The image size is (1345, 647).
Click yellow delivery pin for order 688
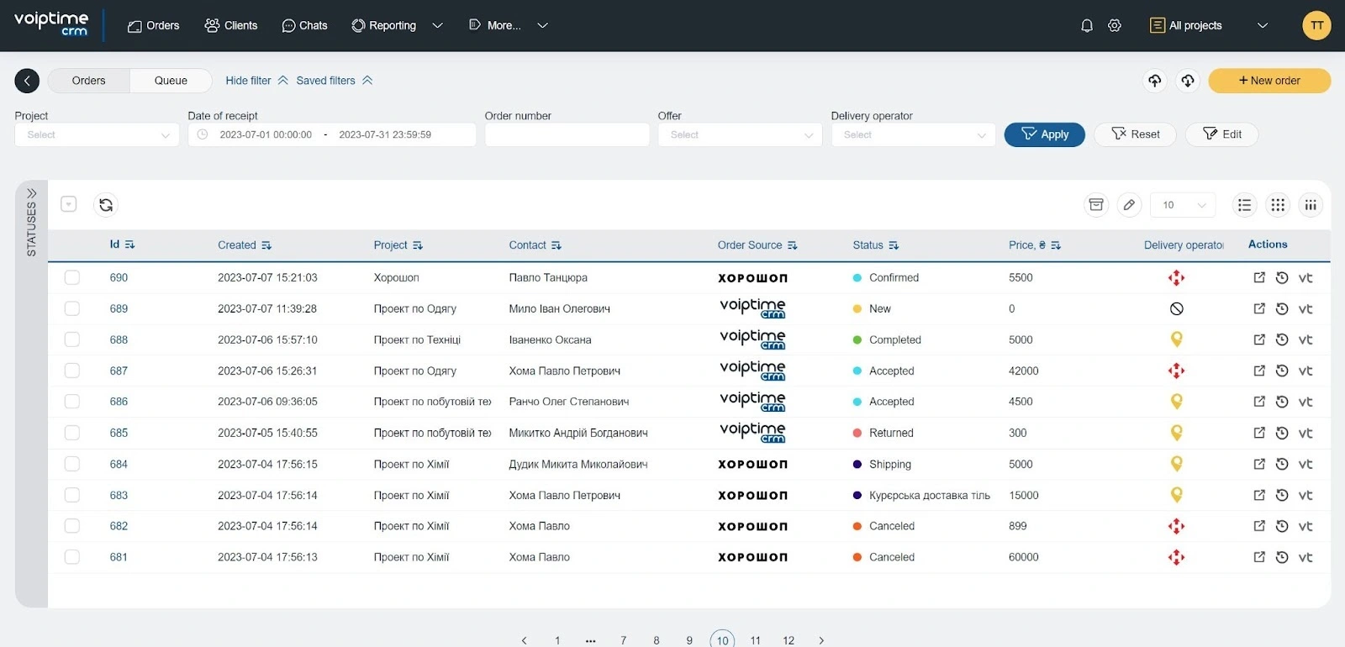[x=1177, y=339]
